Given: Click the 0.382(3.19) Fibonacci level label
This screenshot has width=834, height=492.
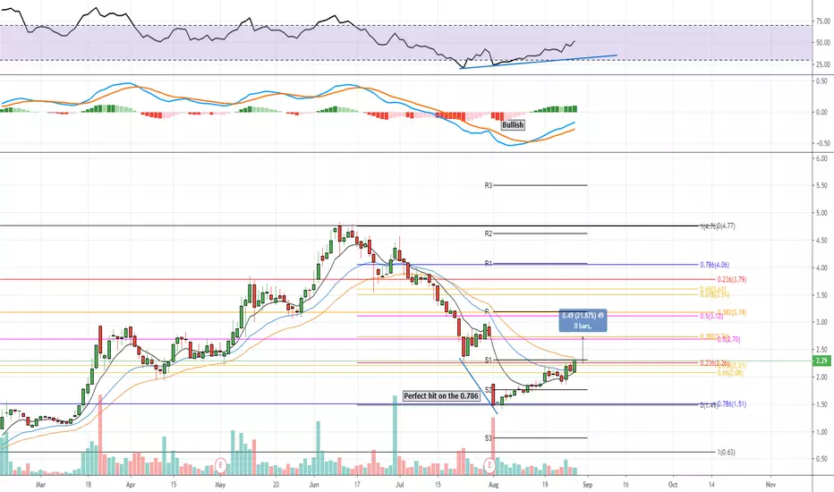Looking at the screenshot, I should click(732, 313).
